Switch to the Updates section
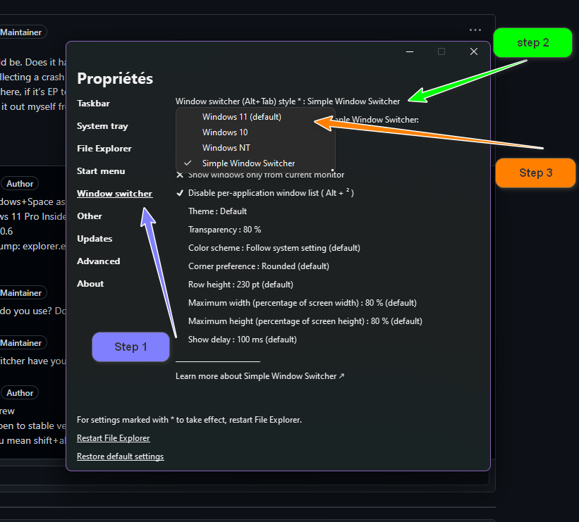Viewport: 579px width, 522px height. (x=95, y=239)
